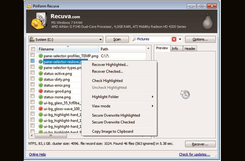Viewport: 245px width, 161px height.
Task: Choose Copy Image to Clipboard
Action: [113, 131]
